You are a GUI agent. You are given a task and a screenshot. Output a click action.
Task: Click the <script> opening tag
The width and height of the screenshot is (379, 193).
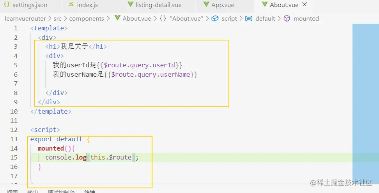coord(45,130)
